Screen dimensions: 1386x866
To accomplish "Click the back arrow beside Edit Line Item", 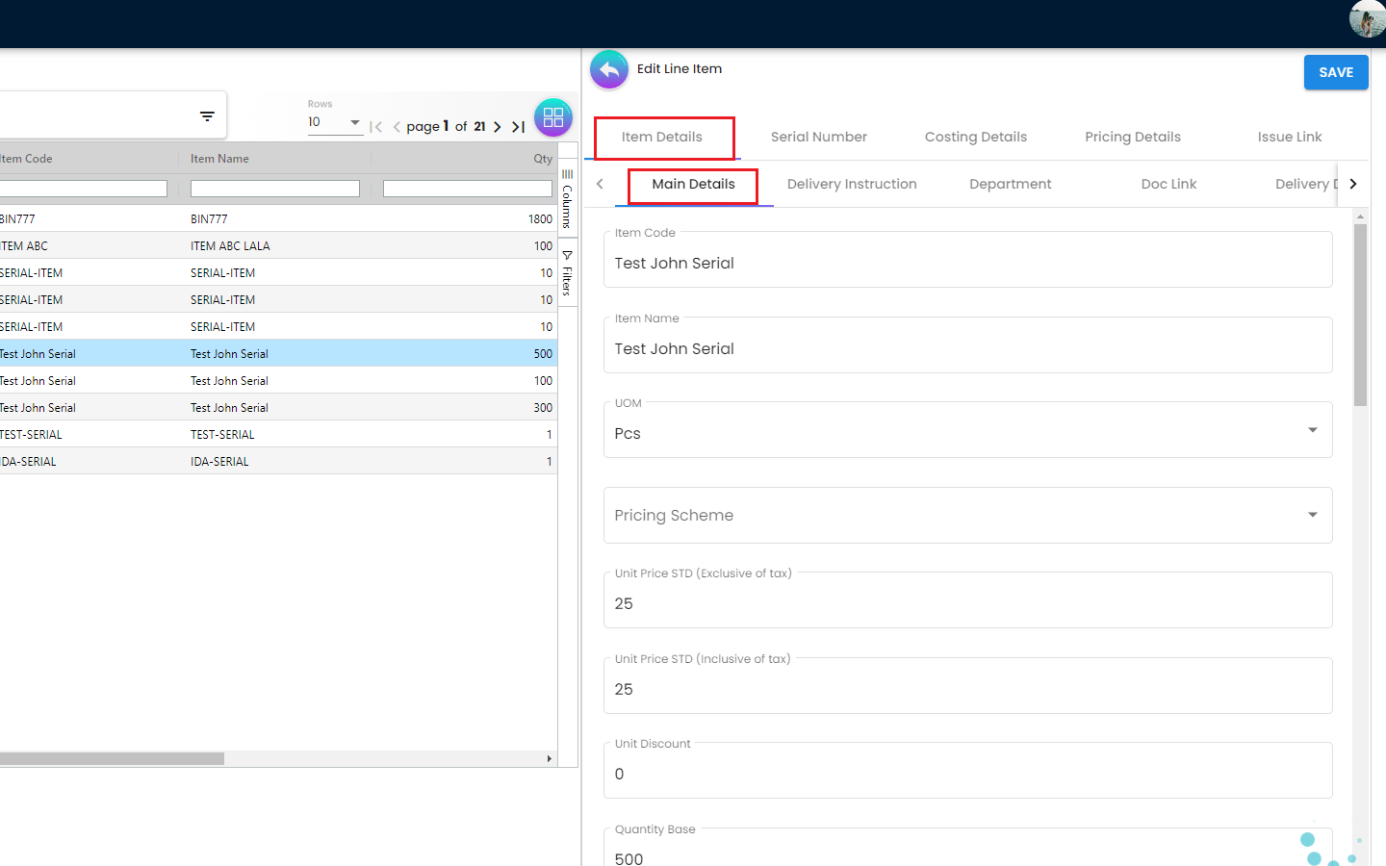I will pos(608,69).
